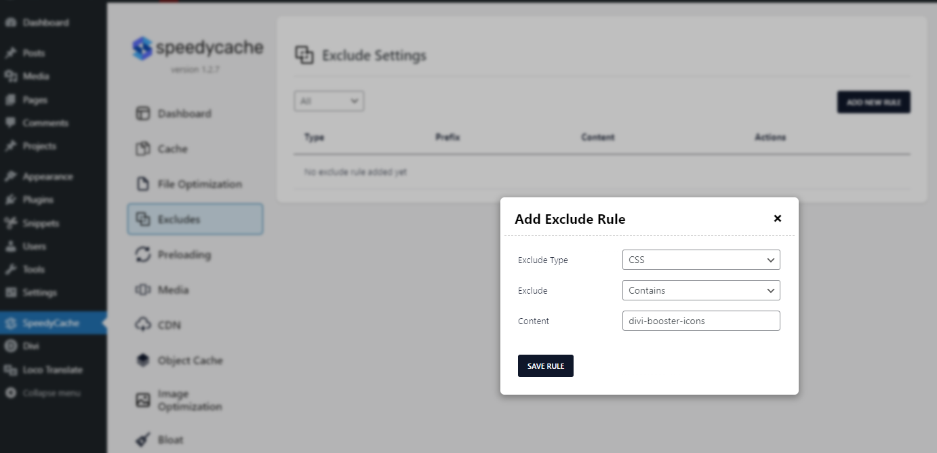Screen dimensions: 937x453
Task: Close the Add Exclude Rule dialog
Action: [778, 218]
